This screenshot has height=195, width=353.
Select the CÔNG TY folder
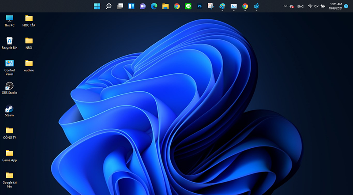click(9, 133)
